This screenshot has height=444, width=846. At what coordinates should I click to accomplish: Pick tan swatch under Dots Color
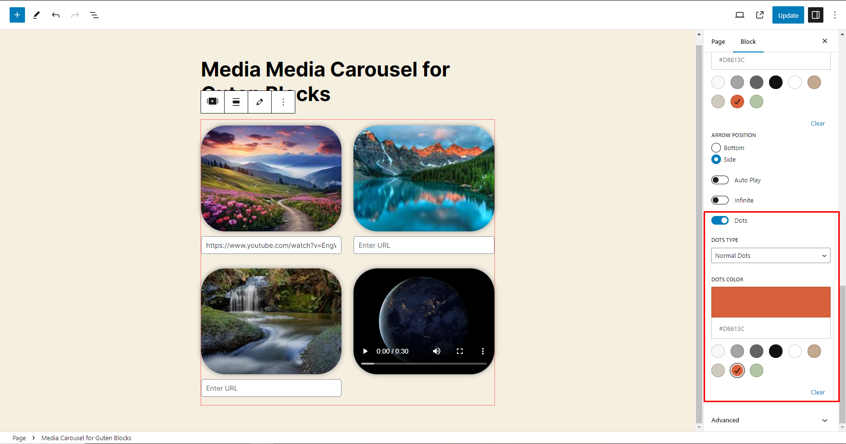[814, 351]
